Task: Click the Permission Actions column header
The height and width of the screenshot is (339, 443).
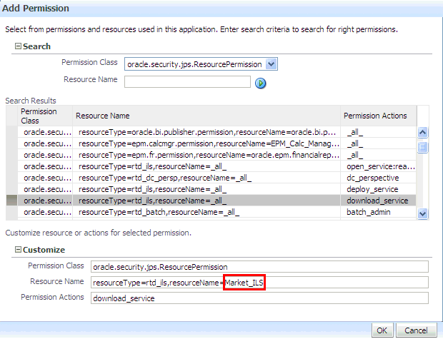Action: [375, 116]
